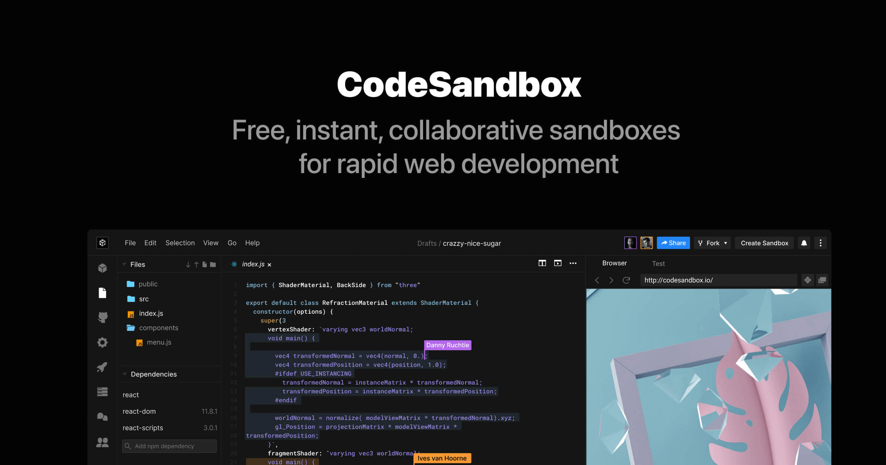Toggle notifications bell icon
886x465 pixels.
(x=804, y=243)
